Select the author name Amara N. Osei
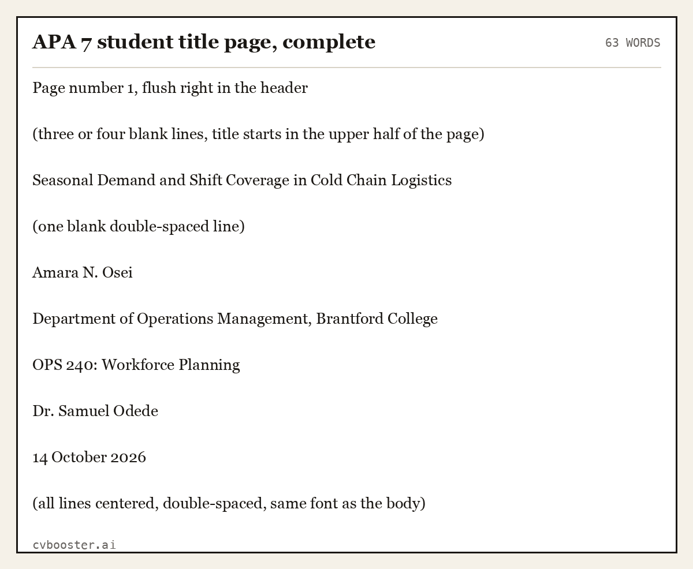This screenshot has width=693, height=569. coord(83,272)
